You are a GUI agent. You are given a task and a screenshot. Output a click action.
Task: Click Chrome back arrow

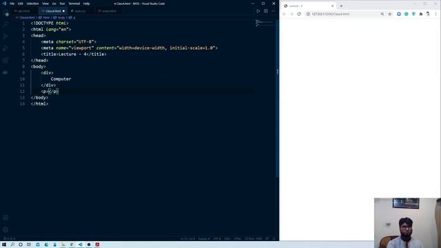(285, 14)
